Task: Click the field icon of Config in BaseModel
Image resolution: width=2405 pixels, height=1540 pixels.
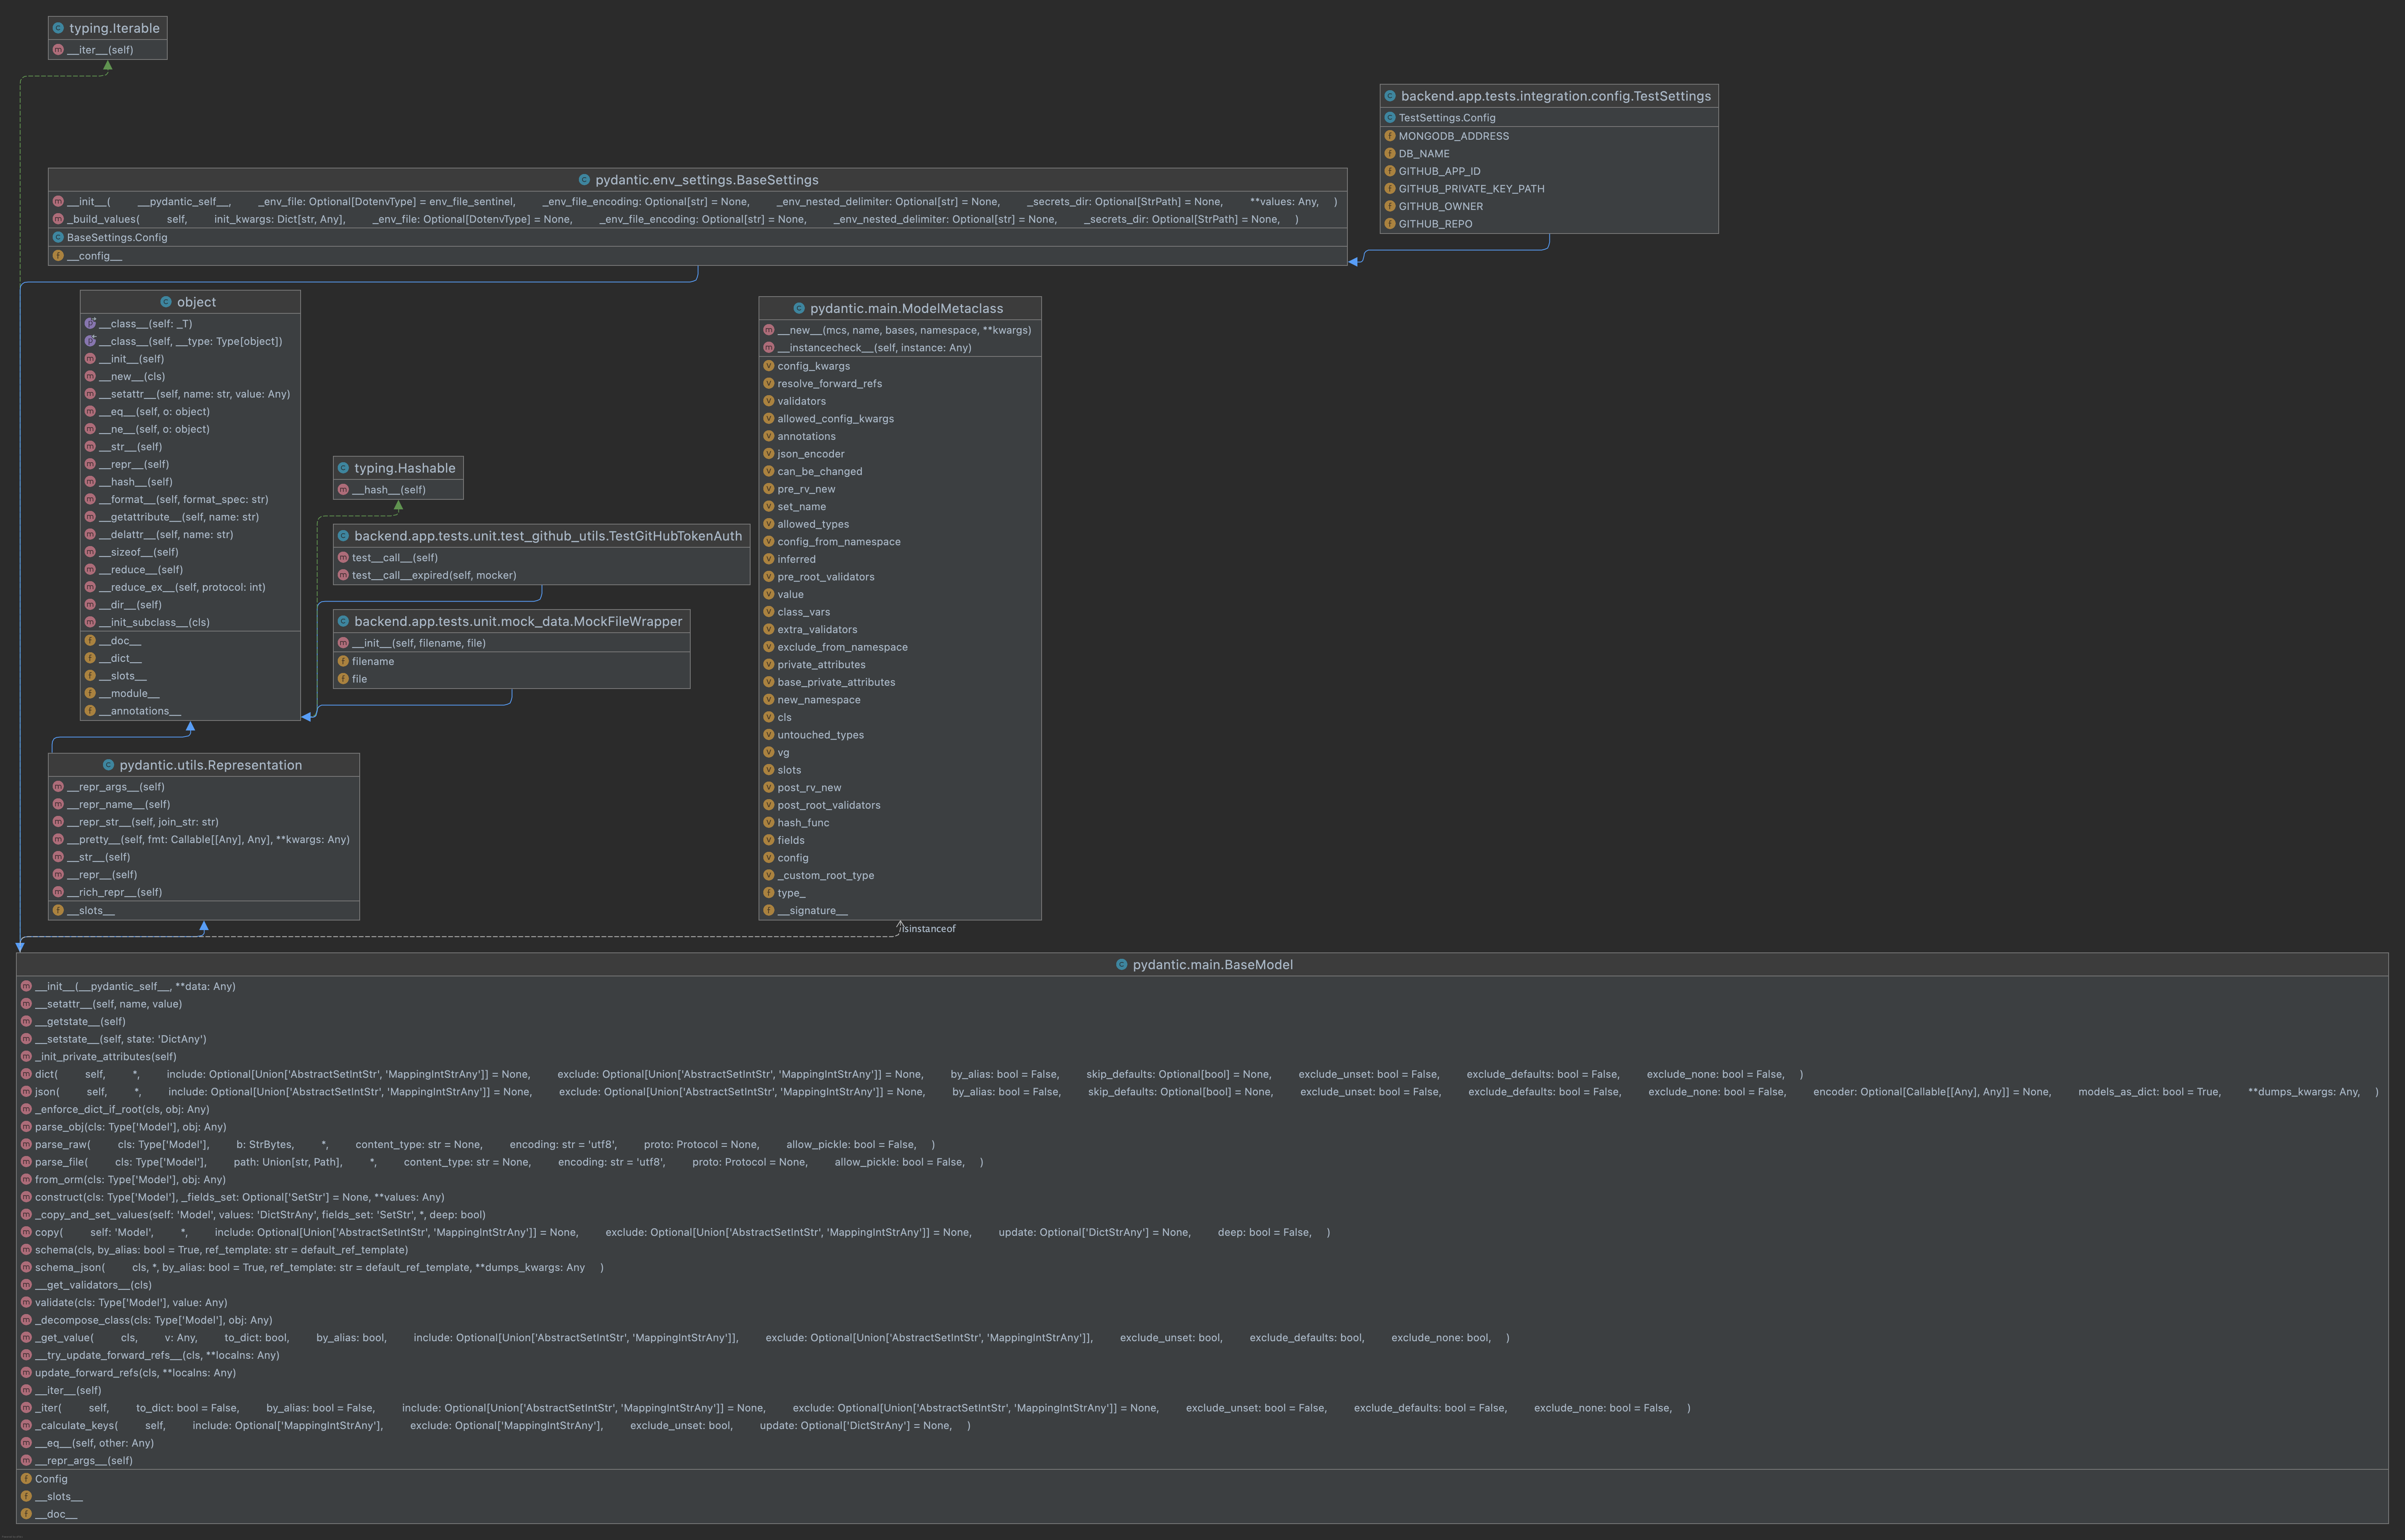Action: pyautogui.click(x=26, y=1479)
